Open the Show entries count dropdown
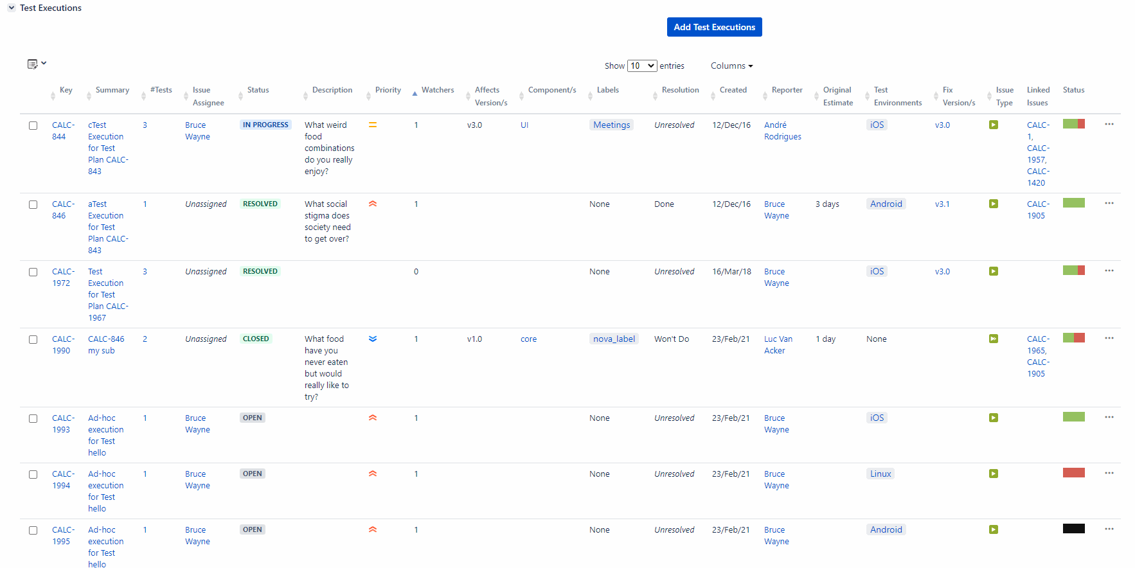This screenshot has width=1135, height=568. [x=641, y=66]
